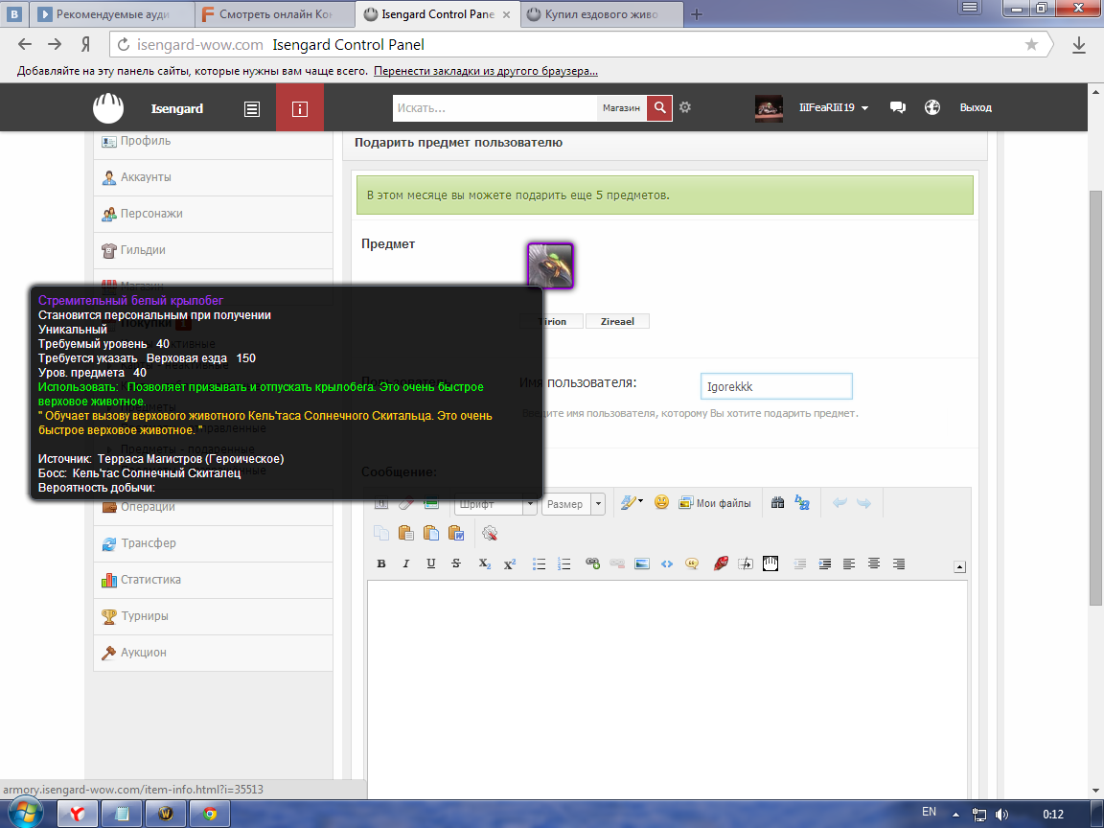Viewport: 1104px width, 828px height.
Task: Click the red feather icon in editor
Action: coord(721,563)
